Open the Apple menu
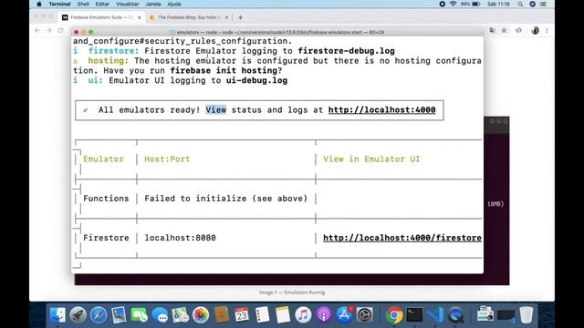Screen dimensions: 584x328 (x=39, y=4)
